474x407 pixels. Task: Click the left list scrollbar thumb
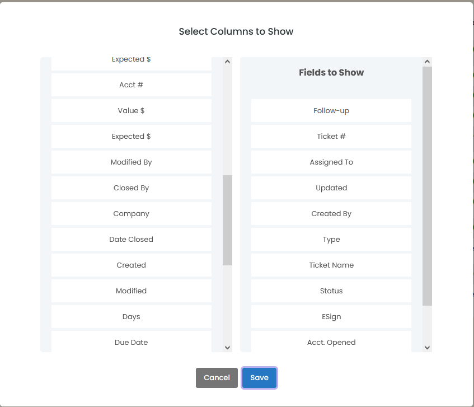(227, 219)
